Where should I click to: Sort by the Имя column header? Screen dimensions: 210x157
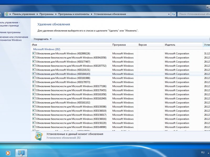[x=71, y=45]
